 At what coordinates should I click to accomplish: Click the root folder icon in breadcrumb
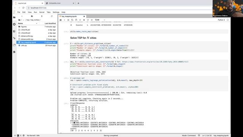tap(19, 20)
